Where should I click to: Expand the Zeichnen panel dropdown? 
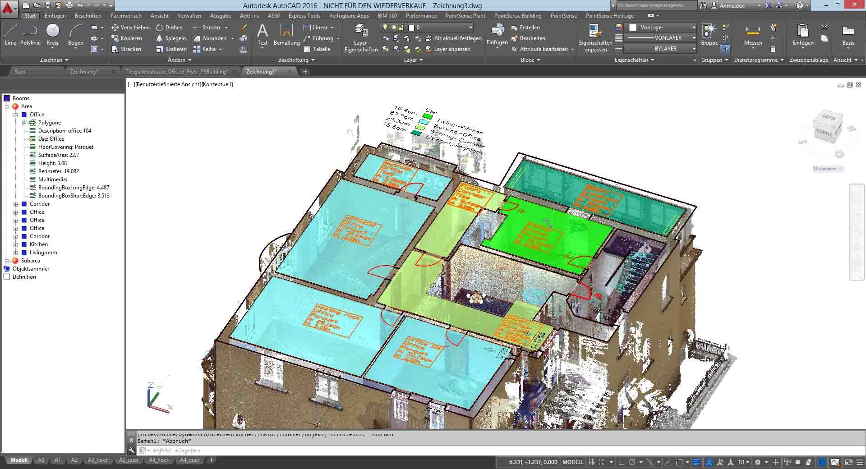(54, 60)
